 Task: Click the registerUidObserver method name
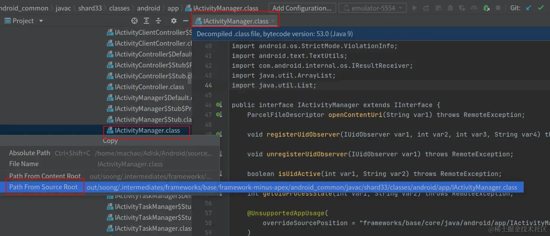tap(303, 134)
